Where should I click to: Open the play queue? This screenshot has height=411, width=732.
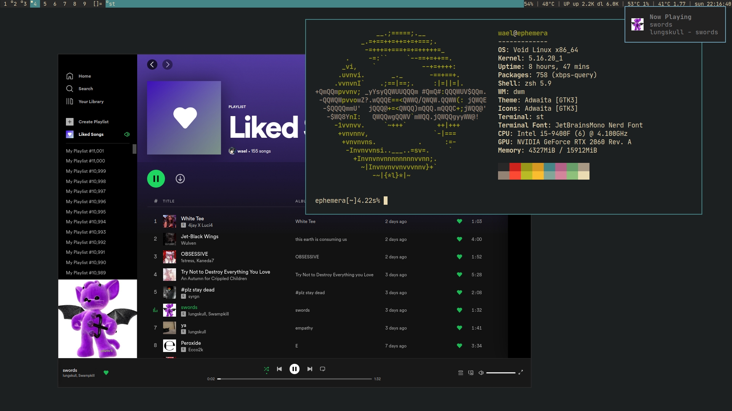point(461,373)
